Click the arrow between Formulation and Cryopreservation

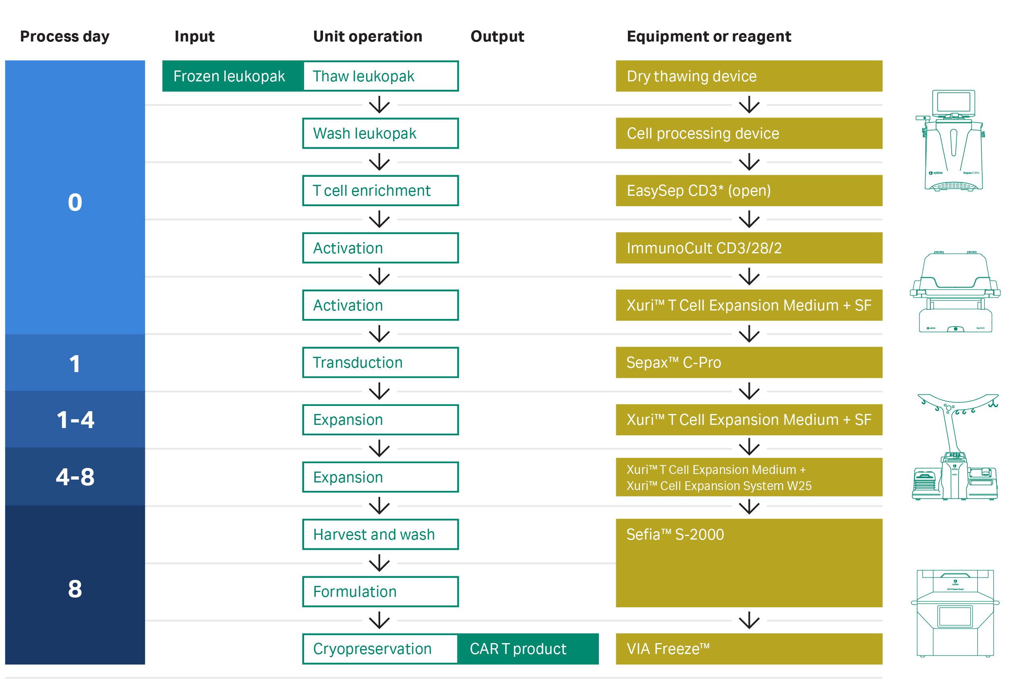379,621
